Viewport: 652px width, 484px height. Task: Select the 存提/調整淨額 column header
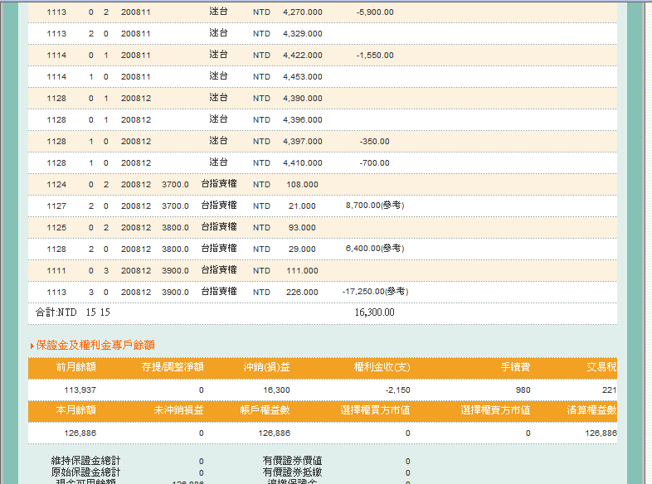pos(173,367)
